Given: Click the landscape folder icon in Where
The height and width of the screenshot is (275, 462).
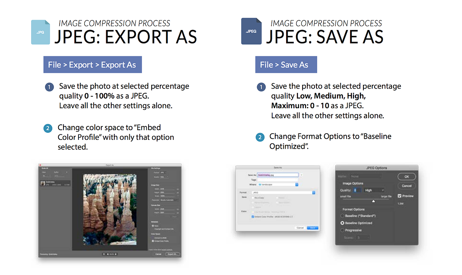Looking at the screenshot, I should (260, 184).
